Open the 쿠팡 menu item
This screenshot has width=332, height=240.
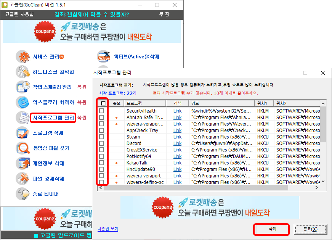point(164,14)
